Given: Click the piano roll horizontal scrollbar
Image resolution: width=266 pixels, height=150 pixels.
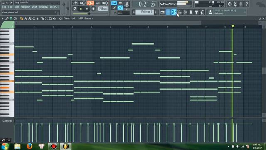Looking at the screenshot, I should (x=108, y=22).
